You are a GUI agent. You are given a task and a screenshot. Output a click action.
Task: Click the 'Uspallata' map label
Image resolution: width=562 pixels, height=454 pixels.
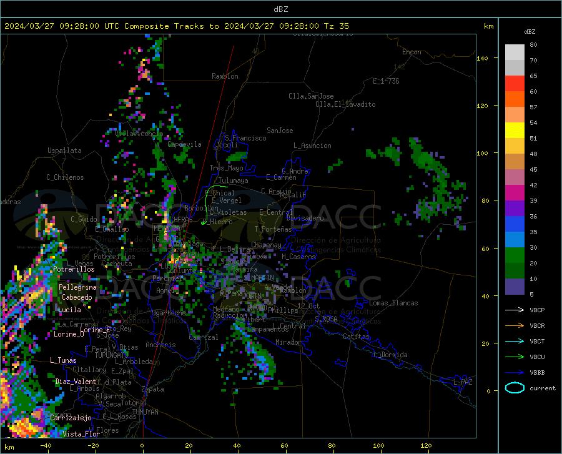(64, 151)
